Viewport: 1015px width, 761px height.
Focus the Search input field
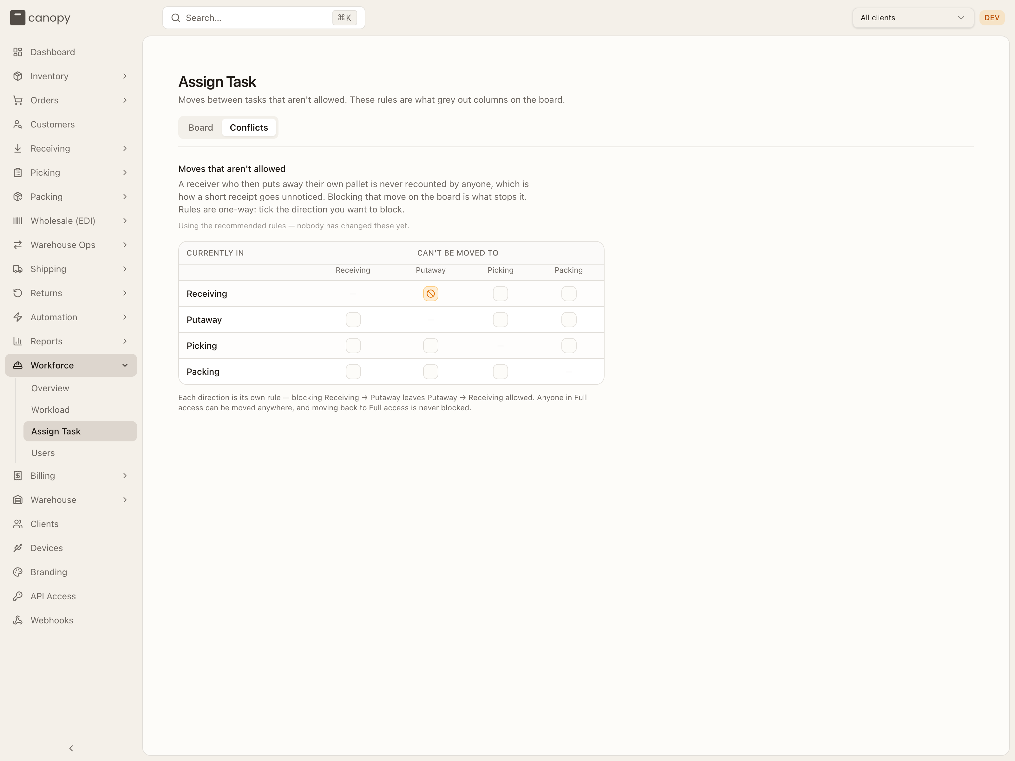pos(263,18)
